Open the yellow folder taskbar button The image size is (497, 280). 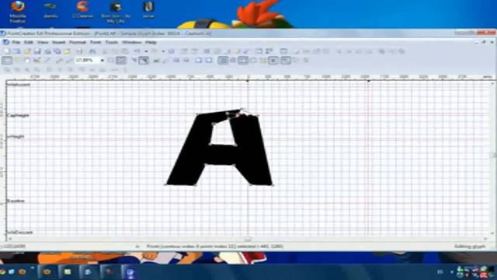(x=68, y=272)
